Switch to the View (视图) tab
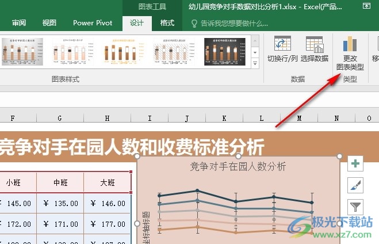Screen dimensions: 379x244 [x=49, y=23]
